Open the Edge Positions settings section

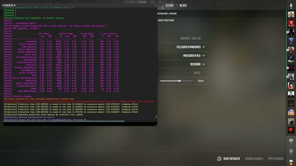click(x=166, y=20)
